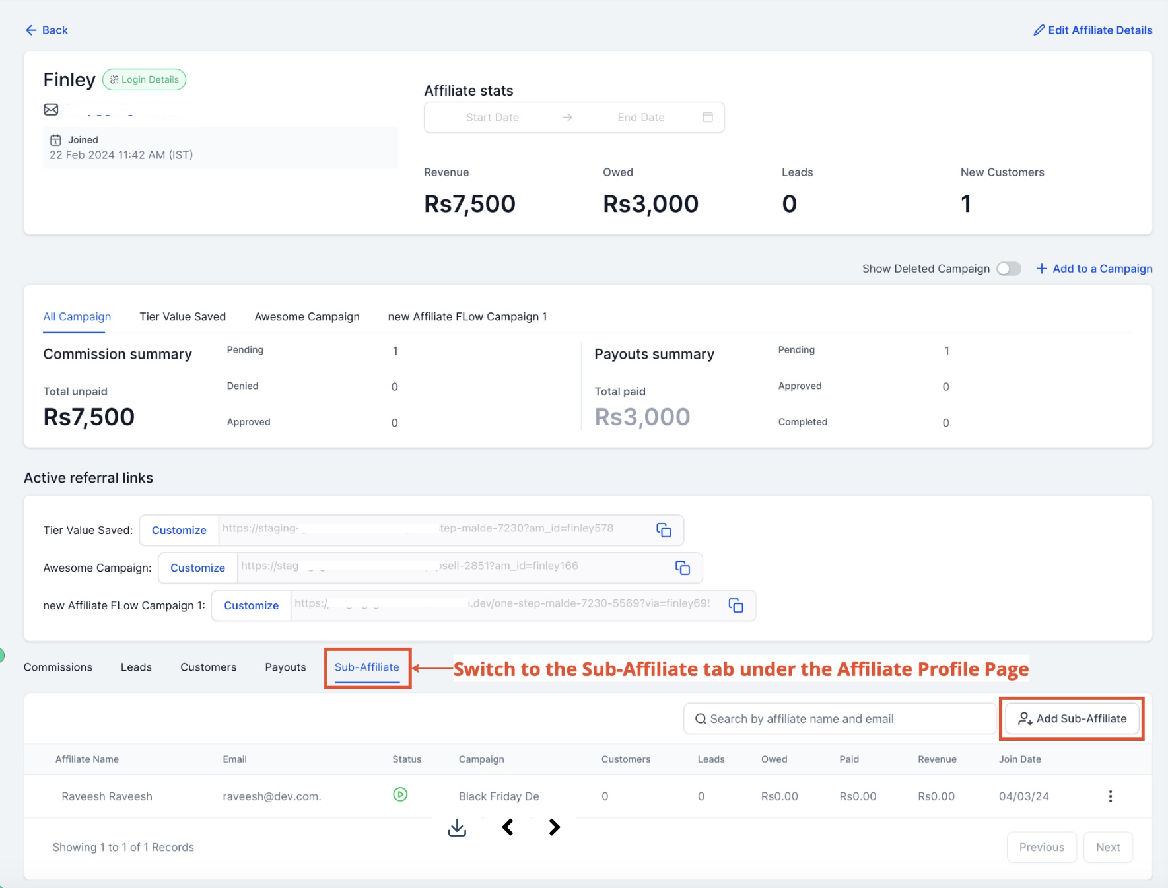The width and height of the screenshot is (1168, 888).
Task: Toggle Show Deleted Campaign switch
Action: 1009,269
